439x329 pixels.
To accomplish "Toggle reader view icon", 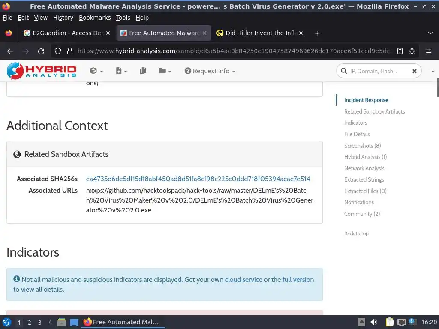I will (400, 51).
